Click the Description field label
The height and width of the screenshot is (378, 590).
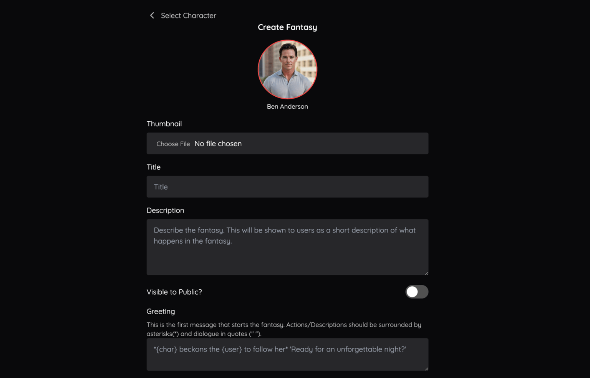(x=165, y=210)
